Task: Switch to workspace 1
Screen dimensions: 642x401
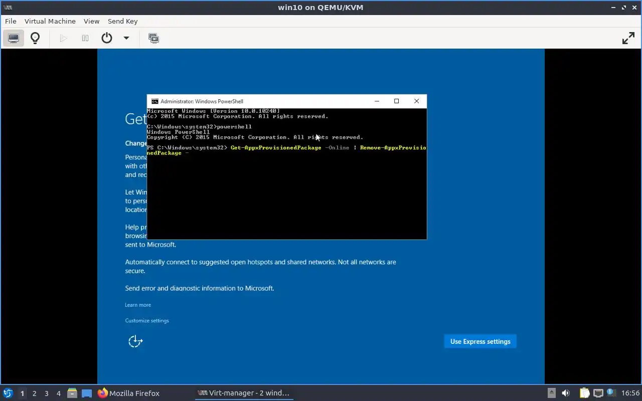Action: (x=22, y=393)
